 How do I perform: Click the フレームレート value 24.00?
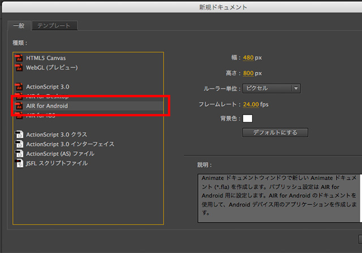pyautogui.click(x=251, y=104)
